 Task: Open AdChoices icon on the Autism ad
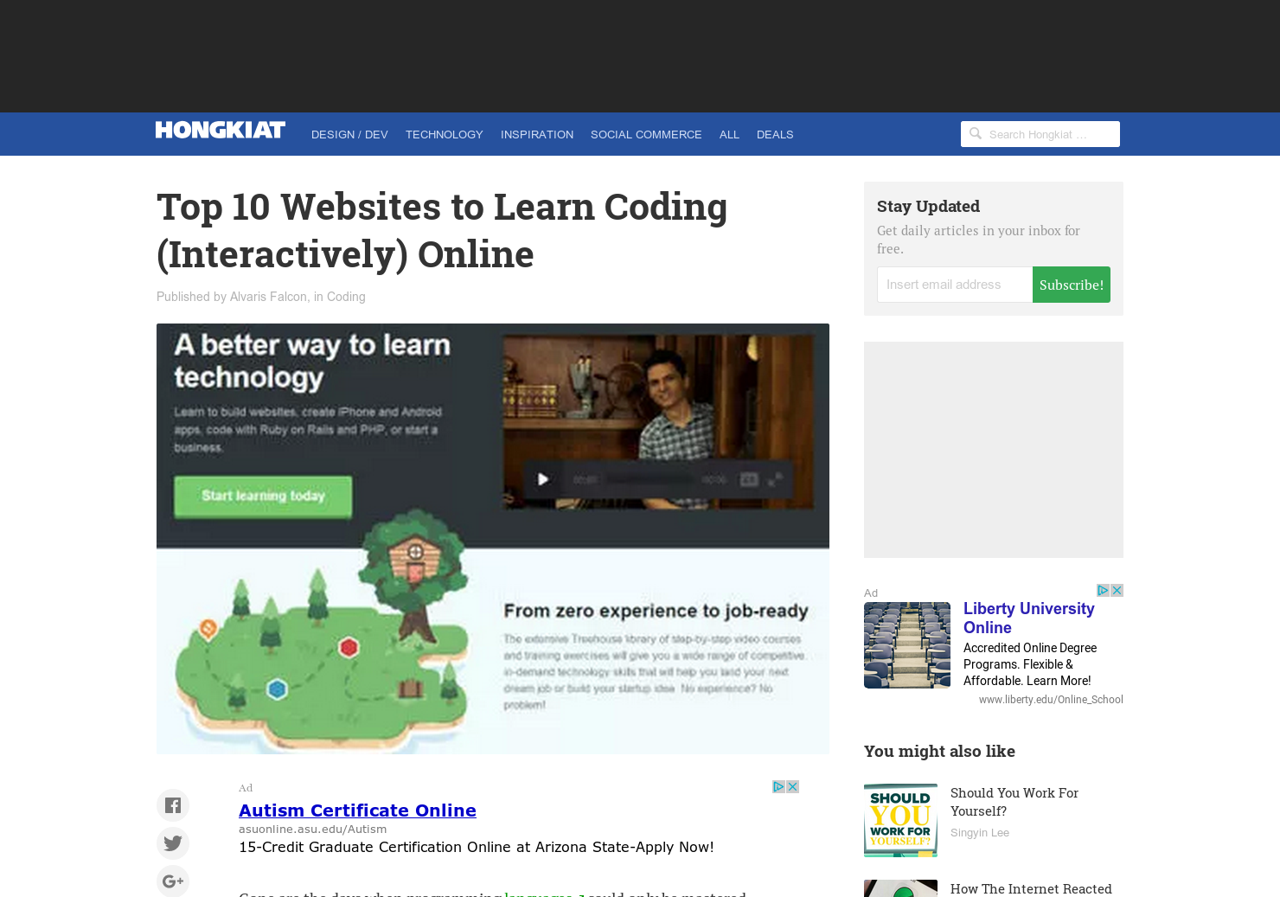pyautogui.click(x=778, y=786)
